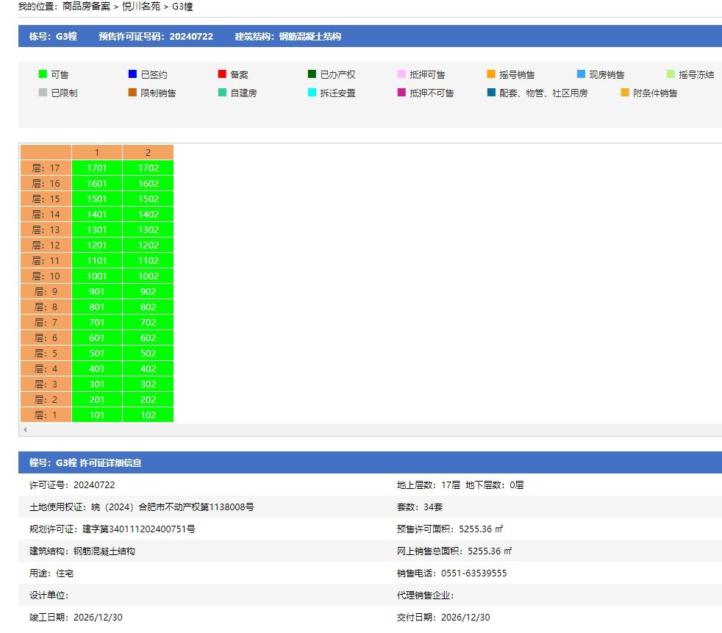Click the horizontal scrollbar left arrow

point(25,429)
